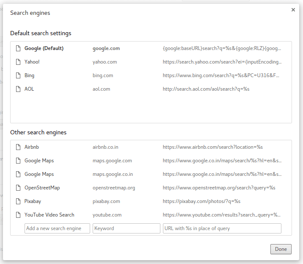This screenshot has width=303, height=264.
Task: Click the page icon next to Yahoo!
Action: [x=18, y=62]
